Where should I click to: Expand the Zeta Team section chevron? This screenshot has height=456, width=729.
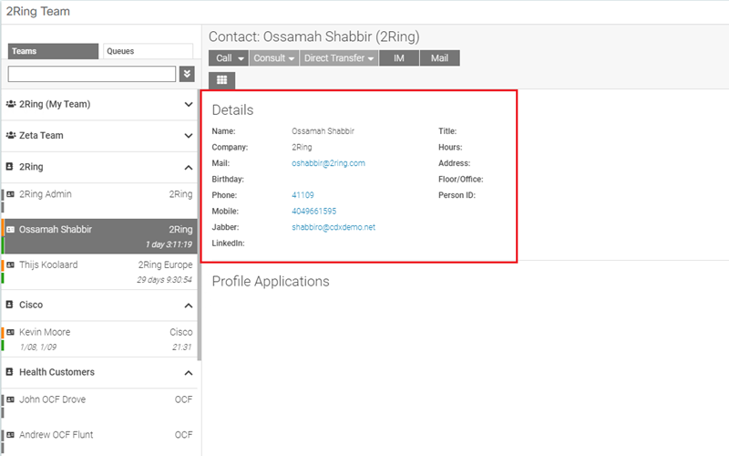[x=189, y=136]
